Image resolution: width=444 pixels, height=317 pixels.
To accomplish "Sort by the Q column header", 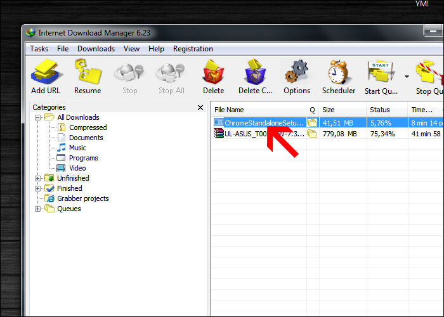I will pyautogui.click(x=312, y=110).
